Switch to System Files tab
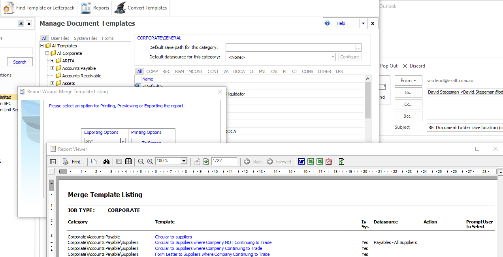 (85, 38)
